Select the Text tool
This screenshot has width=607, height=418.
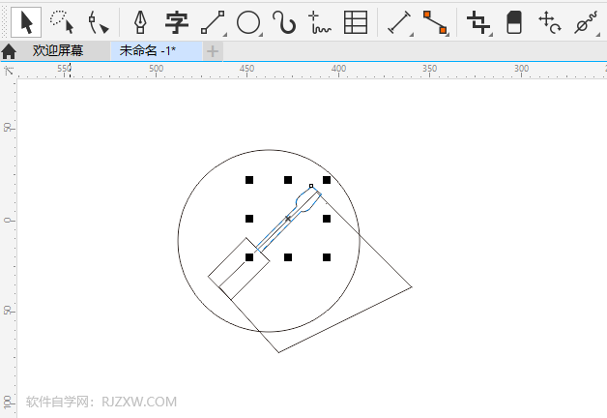click(x=177, y=22)
